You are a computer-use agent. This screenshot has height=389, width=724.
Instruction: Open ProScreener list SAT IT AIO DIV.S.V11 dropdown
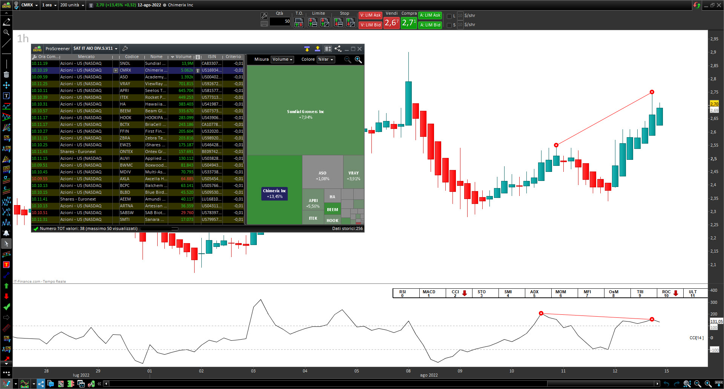[95, 49]
